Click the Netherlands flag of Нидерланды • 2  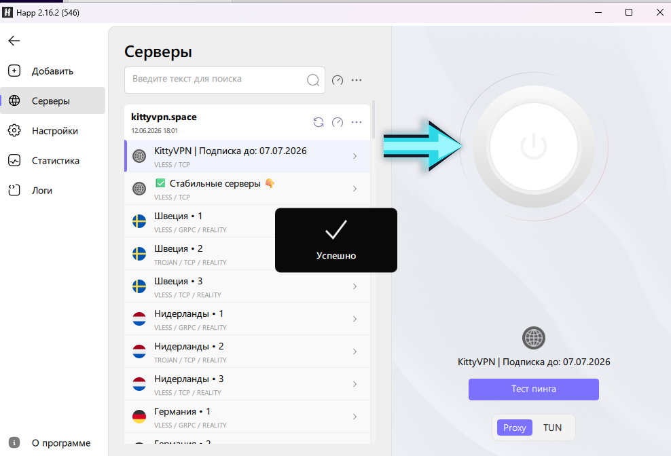pyautogui.click(x=139, y=351)
